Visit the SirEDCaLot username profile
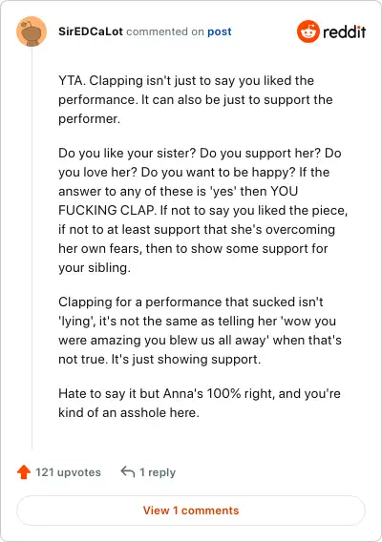Screen dimensions: 382x542 tap(91, 31)
